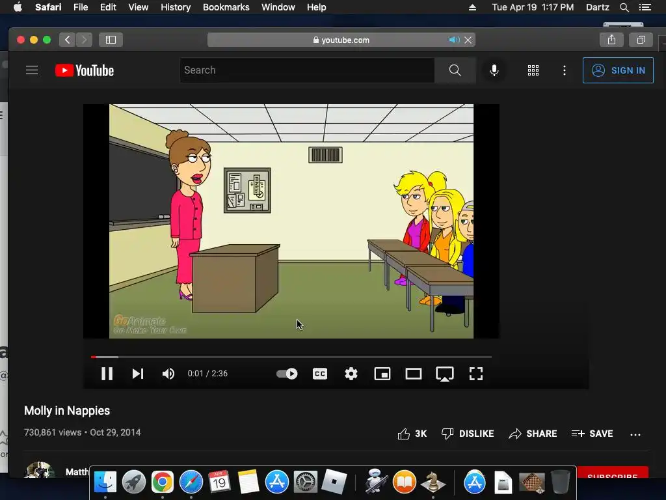This screenshot has height=500, width=666.
Task: Open the File menu
Action: [80, 7]
